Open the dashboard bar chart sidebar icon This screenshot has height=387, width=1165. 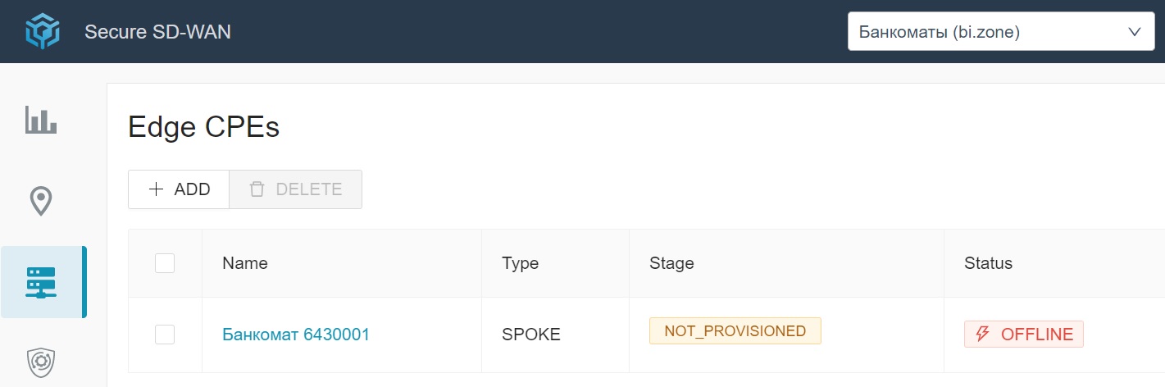click(x=41, y=120)
